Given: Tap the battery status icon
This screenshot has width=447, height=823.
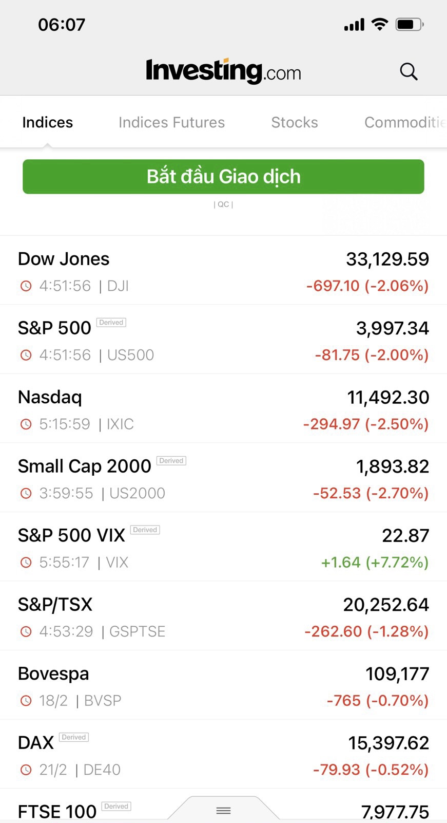Looking at the screenshot, I should [409, 24].
